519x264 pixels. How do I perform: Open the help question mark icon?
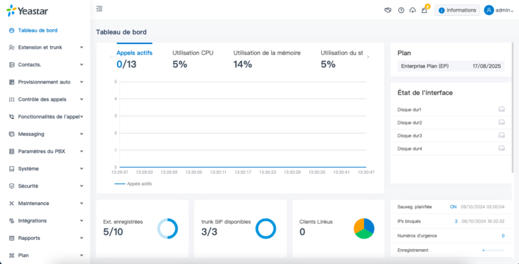point(401,10)
